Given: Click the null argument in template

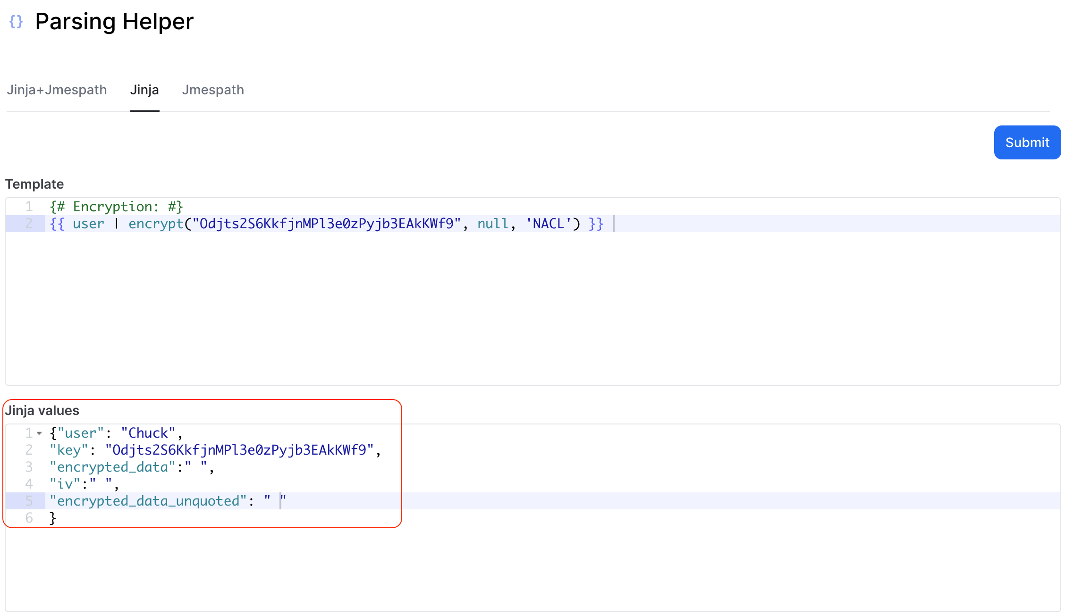Looking at the screenshot, I should click(x=493, y=224).
